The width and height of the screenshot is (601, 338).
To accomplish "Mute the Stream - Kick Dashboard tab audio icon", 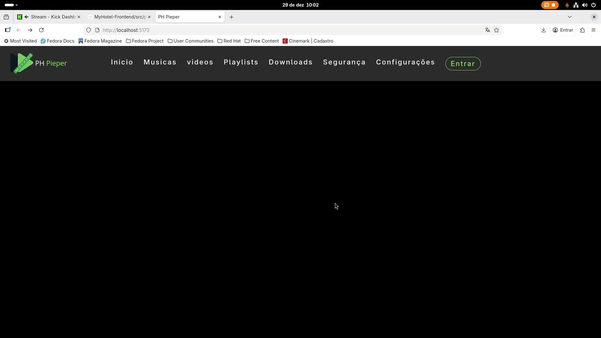I will coord(26,17).
